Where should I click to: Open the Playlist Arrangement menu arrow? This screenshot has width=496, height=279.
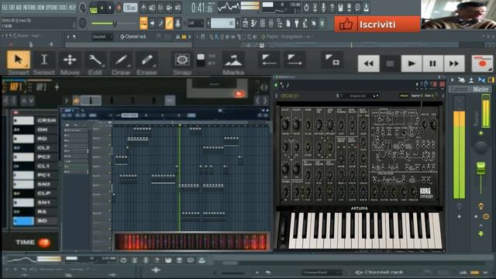[x=263, y=37]
